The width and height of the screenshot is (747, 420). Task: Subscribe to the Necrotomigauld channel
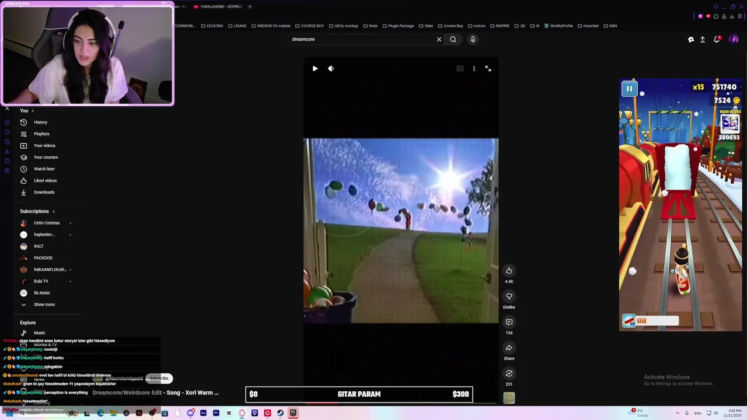click(159, 378)
